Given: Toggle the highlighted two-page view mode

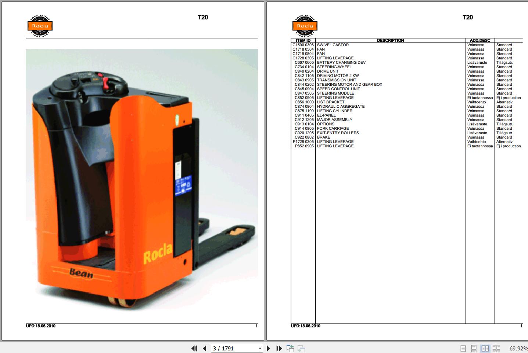Looking at the screenshot, I should [486, 348].
